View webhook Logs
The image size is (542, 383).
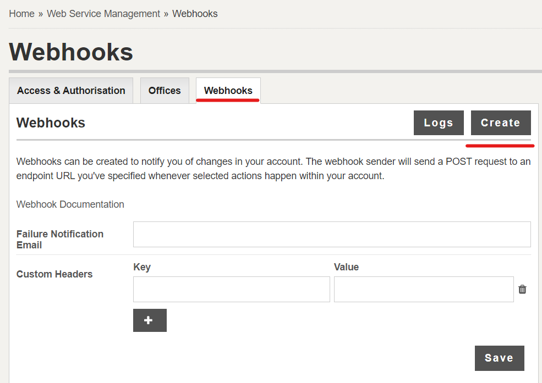[x=439, y=123]
